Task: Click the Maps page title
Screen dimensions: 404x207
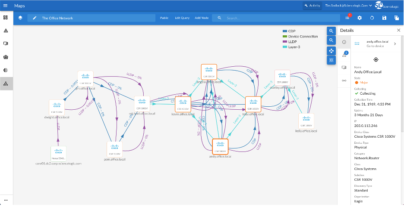Action: coord(19,6)
